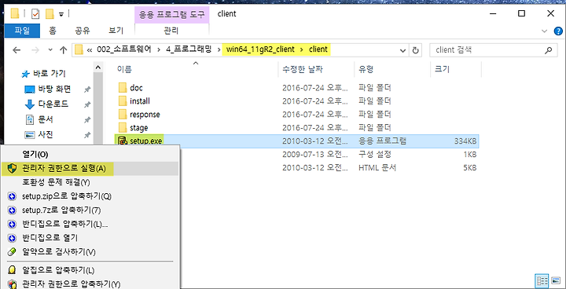Unpin Pictures (사진) pin icon
Screen dimensions: 566x289
[x=86, y=135]
